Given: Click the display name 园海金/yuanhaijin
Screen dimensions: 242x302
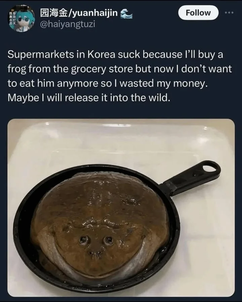Looking at the screenshot, I should [79, 13].
